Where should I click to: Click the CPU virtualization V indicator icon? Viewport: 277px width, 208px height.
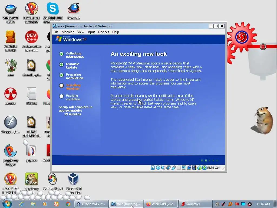[x=194, y=167]
